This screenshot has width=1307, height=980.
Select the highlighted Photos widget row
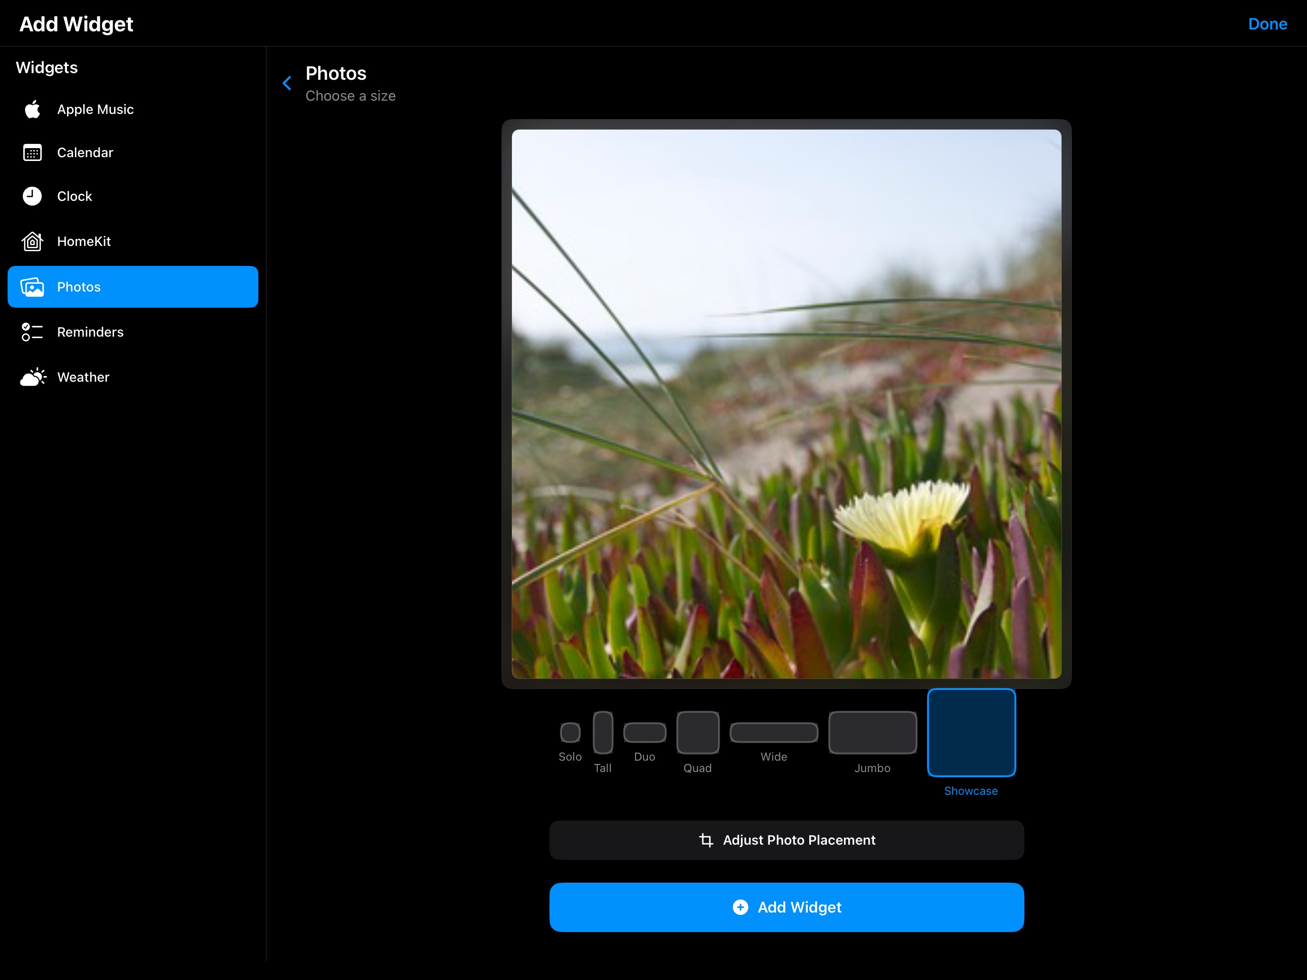coord(133,287)
